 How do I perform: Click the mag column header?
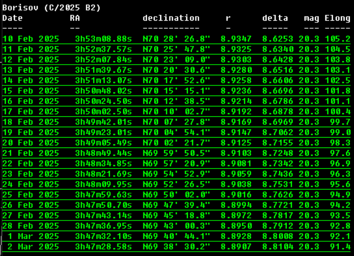(311, 18)
